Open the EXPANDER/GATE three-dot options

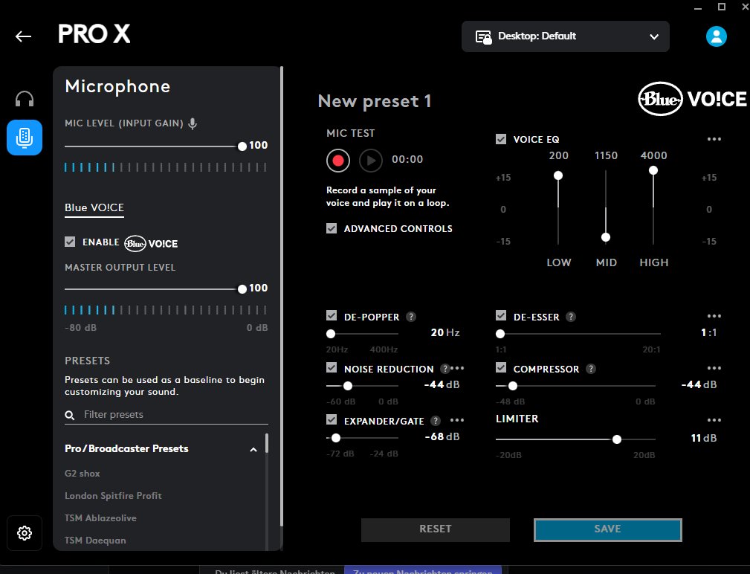[x=457, y=420]
